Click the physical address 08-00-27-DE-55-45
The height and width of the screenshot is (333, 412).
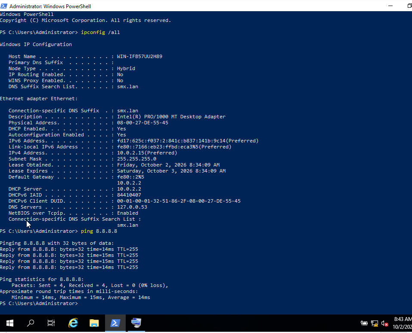coord(142,123)
